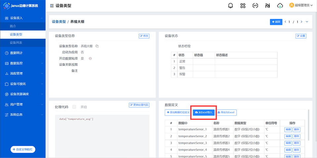Screen dimensions: 317x158
Task: Expand the 数据统计 sidebar menu
Action: [x=23, y=53]
